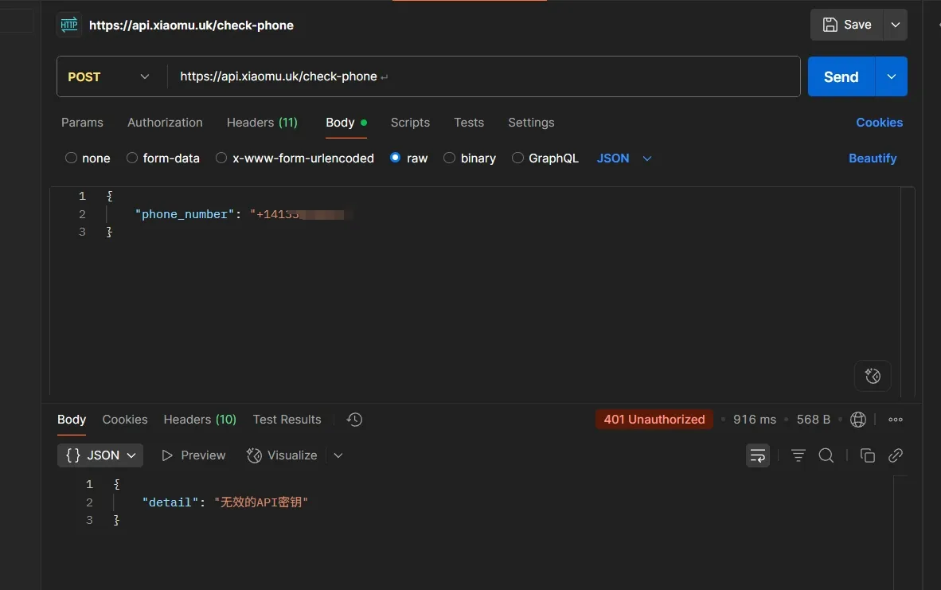Viewport: 941px width, 590px height.
Task: Click the AI assistant icon in editor
Action: coord(873,376)
